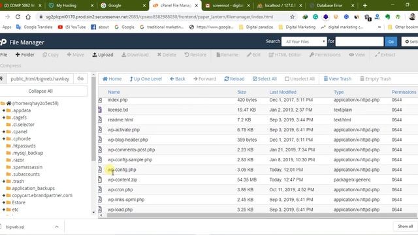Click the View toolbar button
Screen dimensions: 418x235
tap(357, 55)
